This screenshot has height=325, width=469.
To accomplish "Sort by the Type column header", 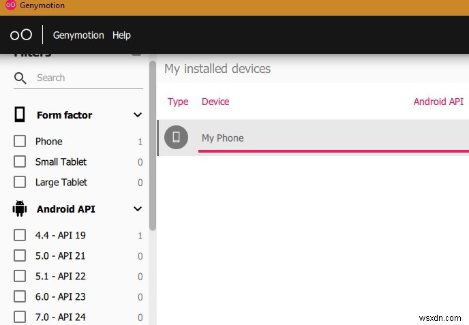I will click(178, 102).
